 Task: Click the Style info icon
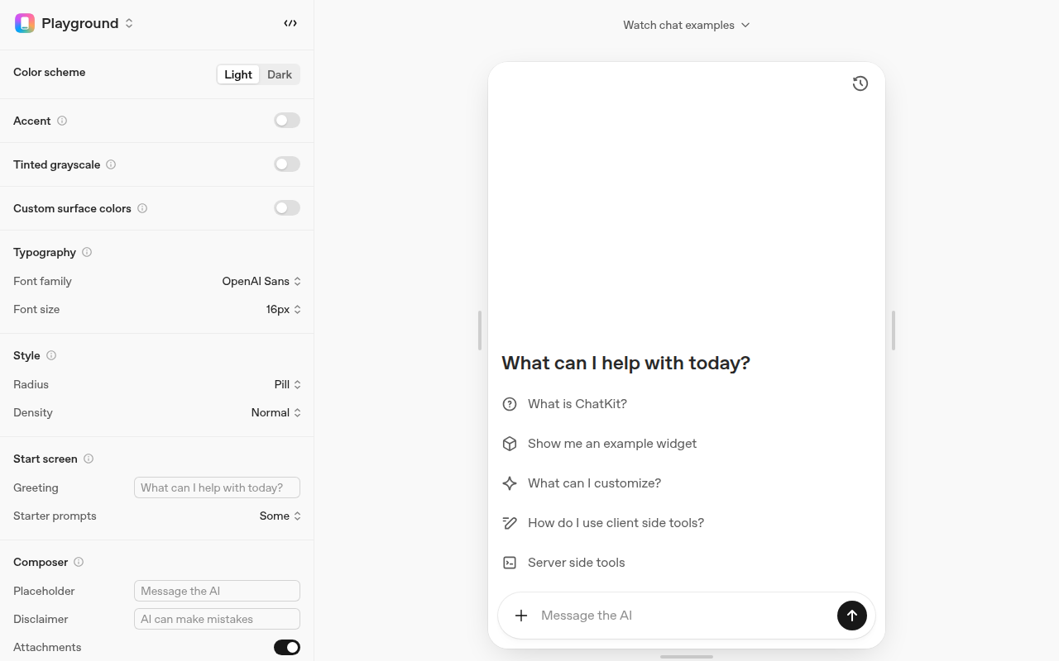[x=51, y=355]
